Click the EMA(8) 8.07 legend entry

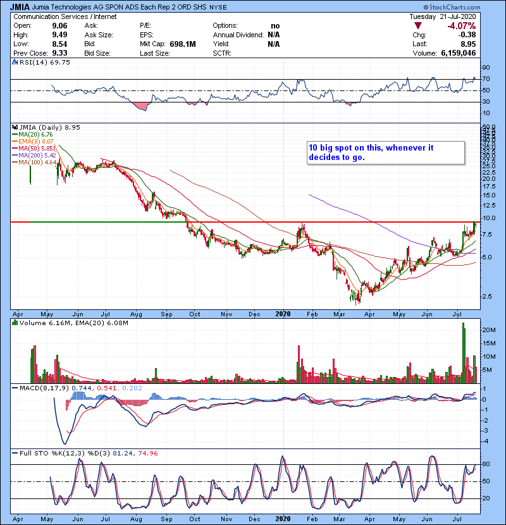pyautogui.click(x=32, y=141)
